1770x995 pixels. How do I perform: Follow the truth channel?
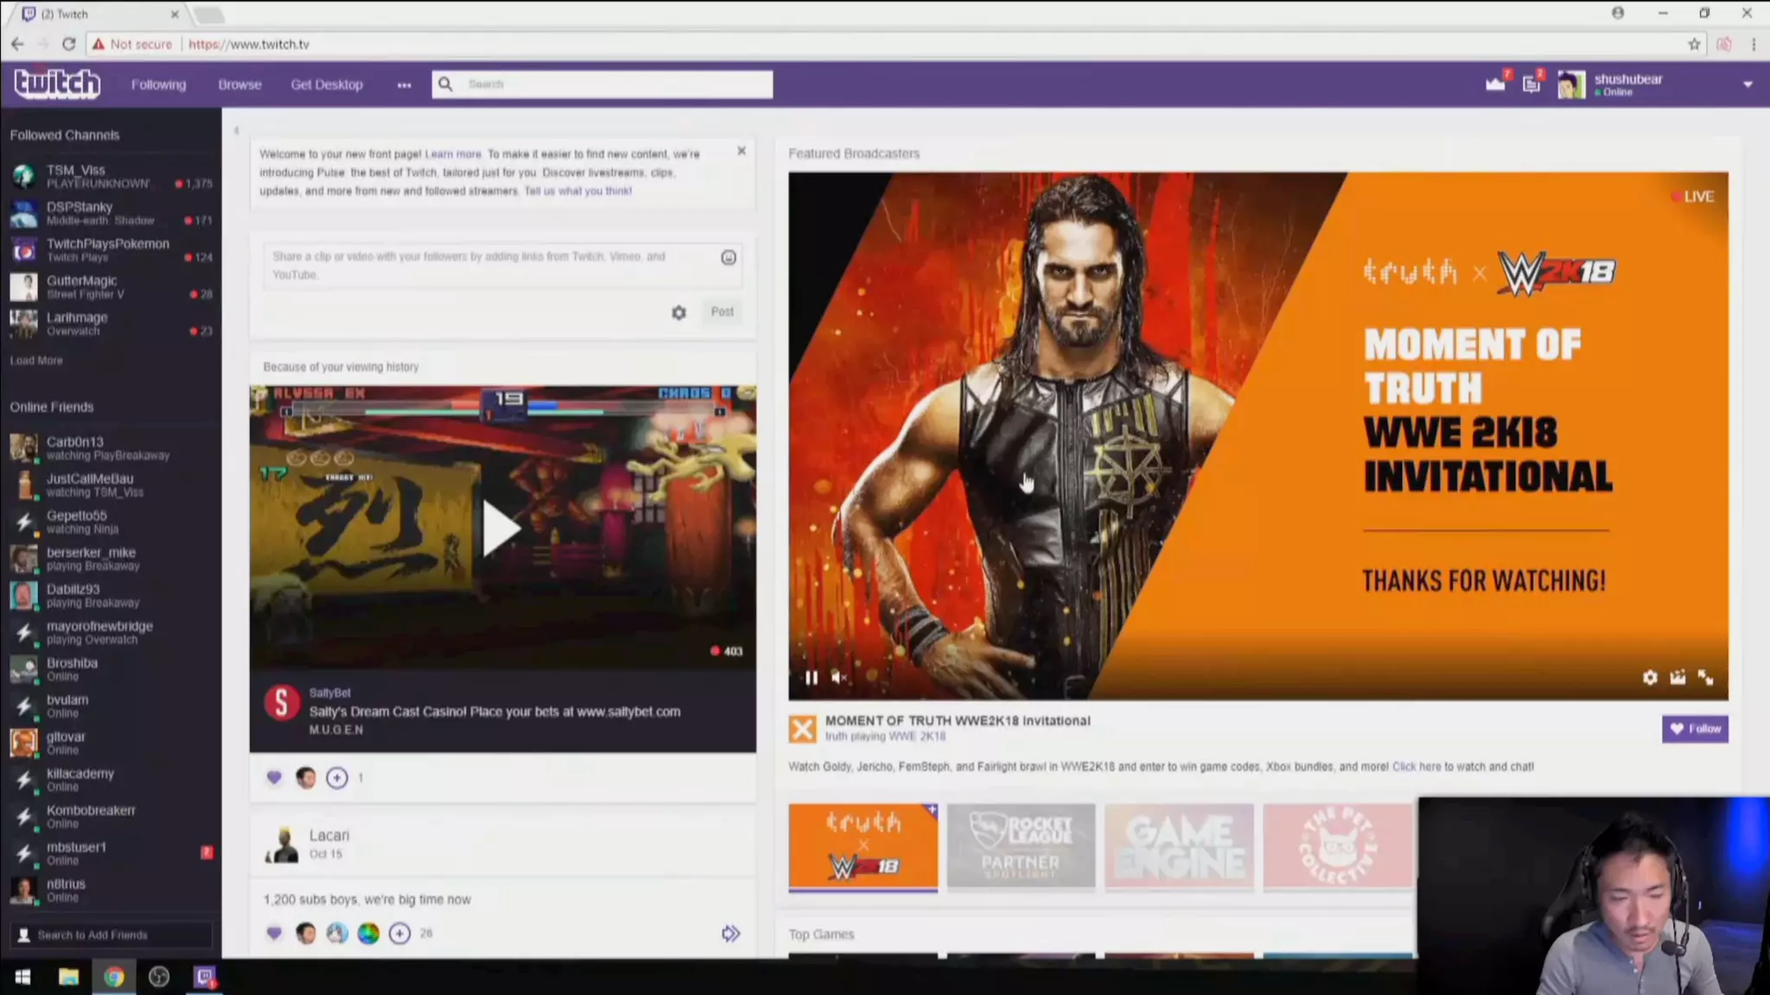[x=1695, y=729]
